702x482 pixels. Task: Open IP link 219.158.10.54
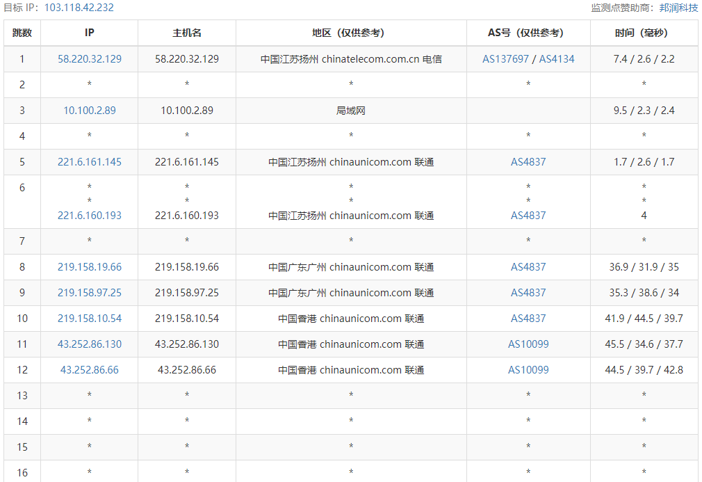point(90,319)
